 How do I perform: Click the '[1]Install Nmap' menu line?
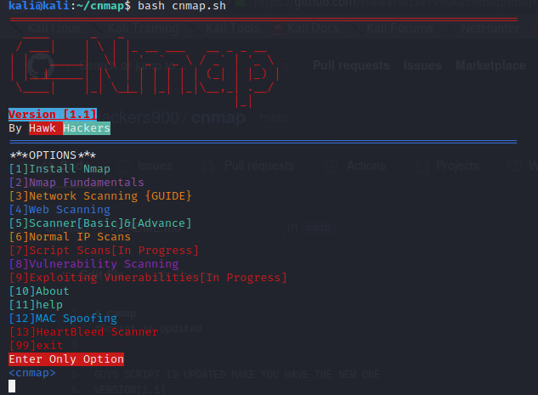59,169
